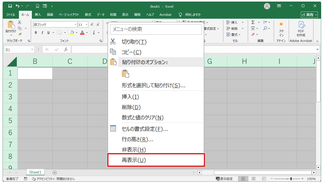The height and width of the screenshot is (184, 323).
Task: Click the 何をしますか tell-me search box
Action: [193, 15]
